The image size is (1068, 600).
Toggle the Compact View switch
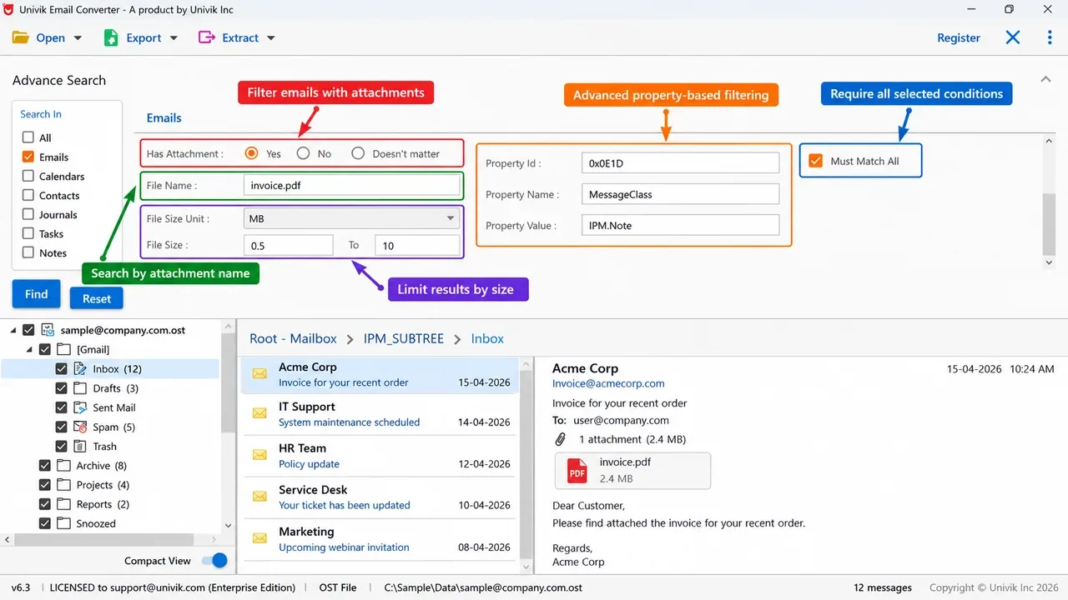[215, 561]
